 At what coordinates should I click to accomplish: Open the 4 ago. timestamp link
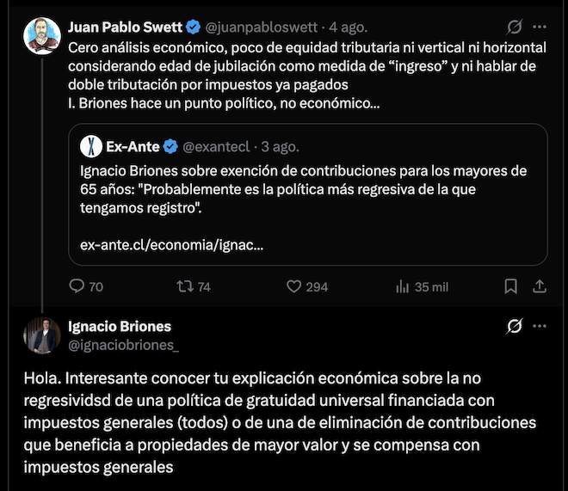[x=349, y=28]
